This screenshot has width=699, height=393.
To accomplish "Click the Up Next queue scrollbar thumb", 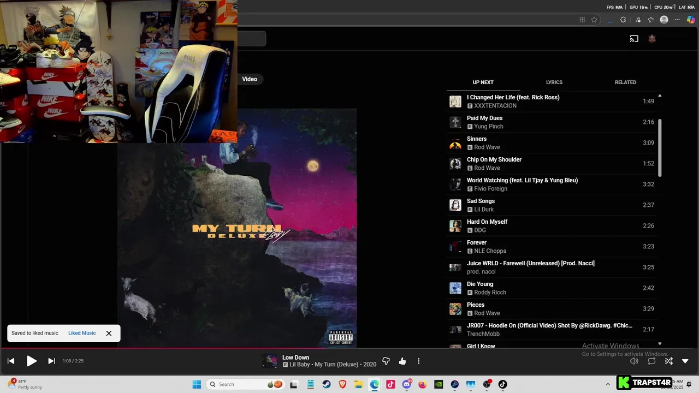I will click(x=660, y=147).
